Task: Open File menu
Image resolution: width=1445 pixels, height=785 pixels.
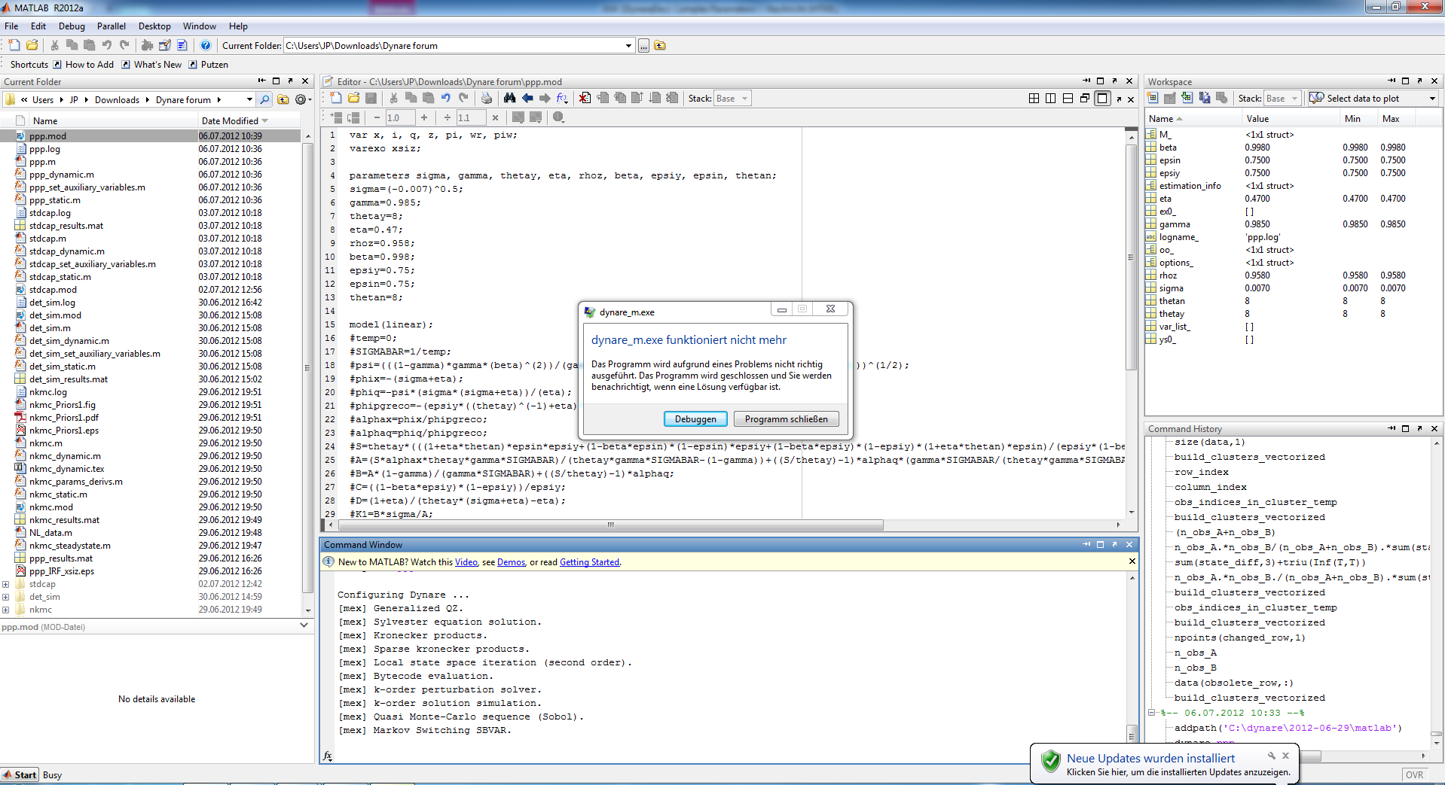Action: [x=11, y=26]
